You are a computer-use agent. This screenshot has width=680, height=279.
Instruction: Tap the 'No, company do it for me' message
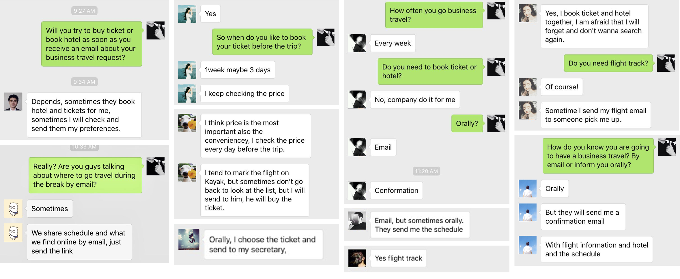[415, 100]
